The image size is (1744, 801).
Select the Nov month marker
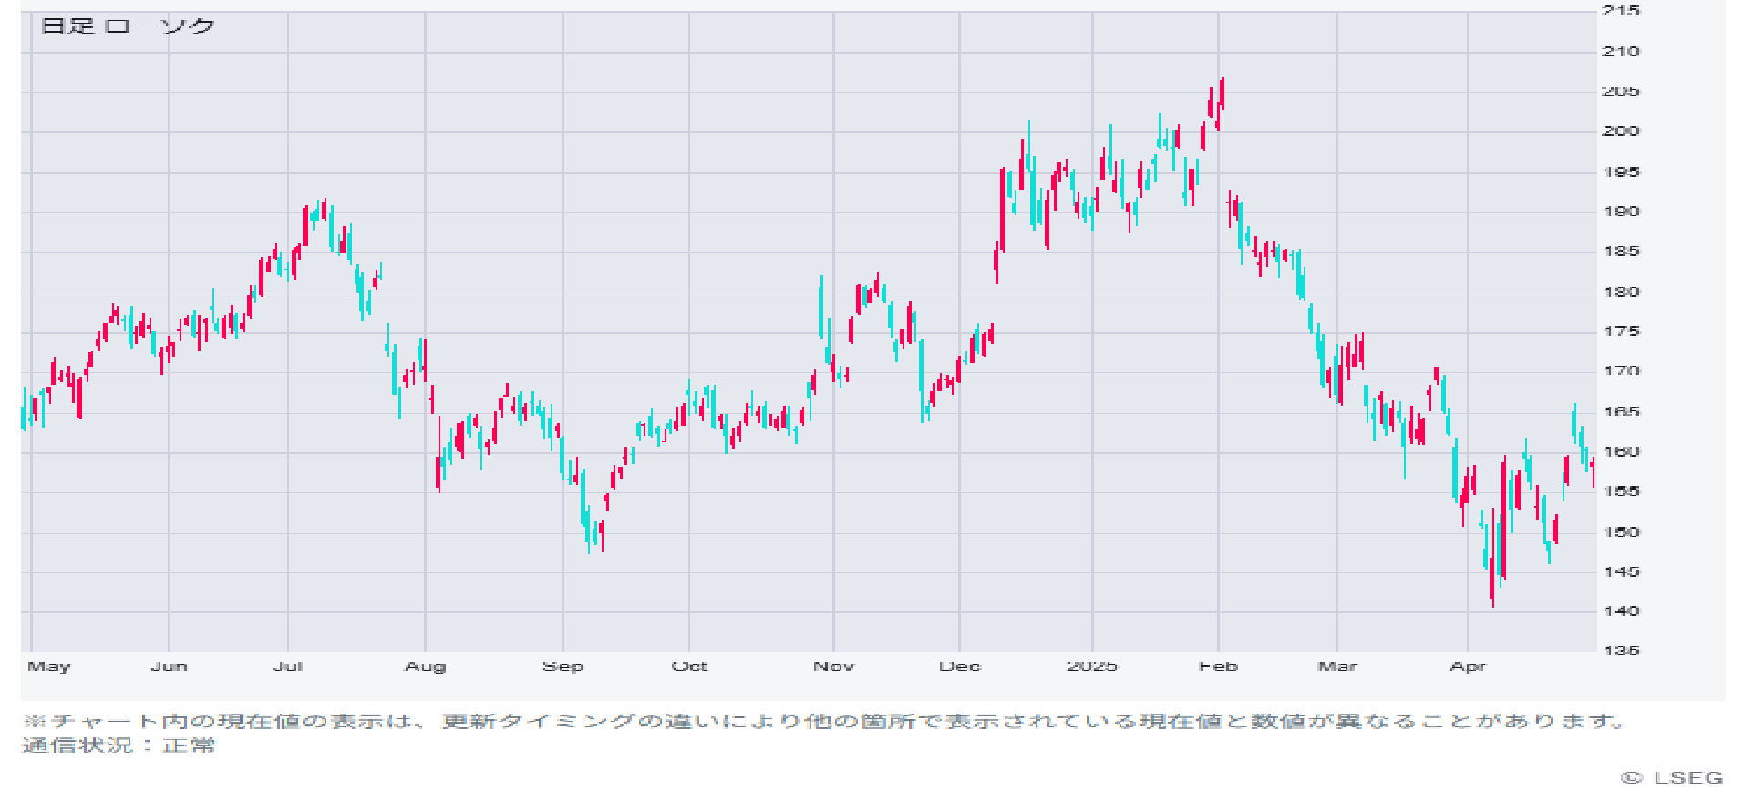(833, 666)
